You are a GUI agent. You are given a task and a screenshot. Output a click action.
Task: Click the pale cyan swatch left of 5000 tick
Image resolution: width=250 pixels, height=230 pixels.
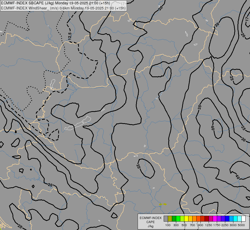coord(239,219)
